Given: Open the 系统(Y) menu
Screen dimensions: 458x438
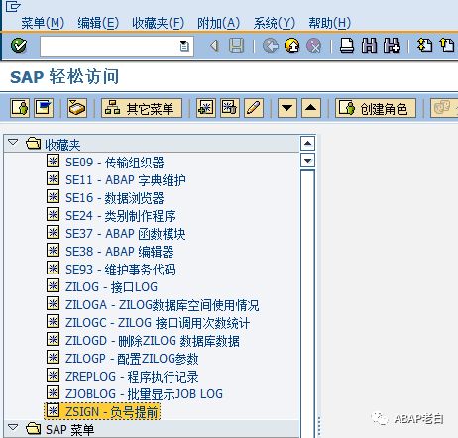Looking at the screenshot, I should tap(275, 23).
